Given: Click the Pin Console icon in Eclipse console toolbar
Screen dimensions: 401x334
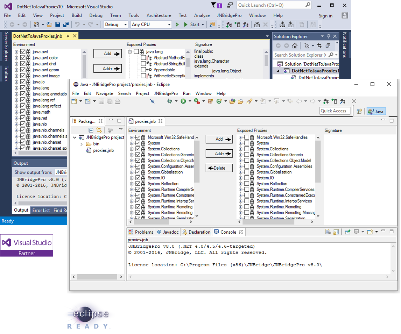Looking at the screenshot, I should coord(347,232).
